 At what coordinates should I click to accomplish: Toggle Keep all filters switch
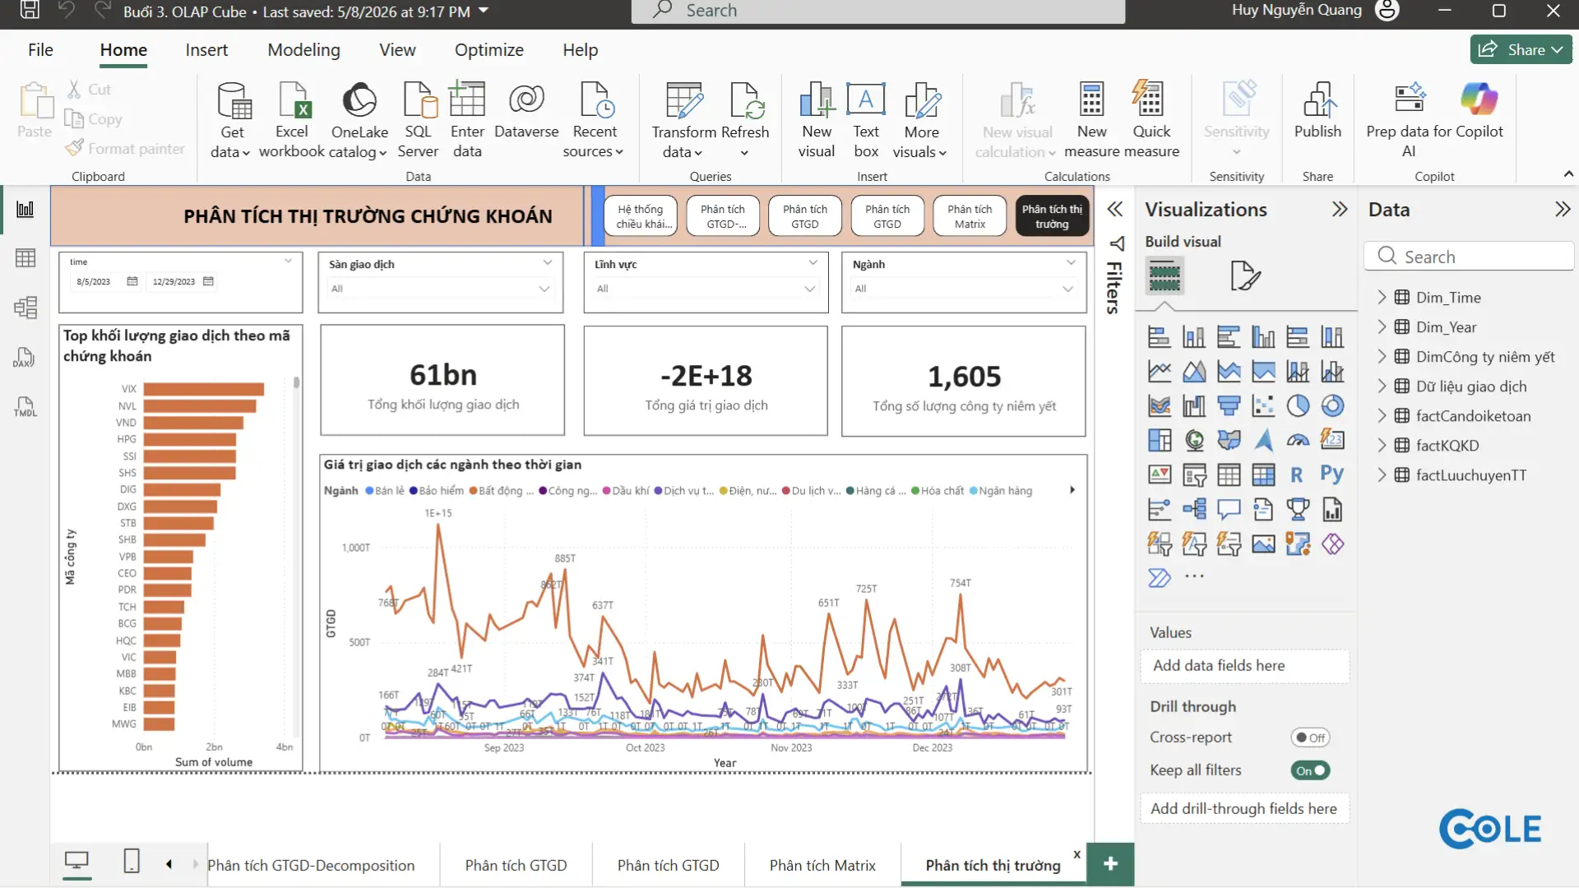click(x=1310, y=770)
